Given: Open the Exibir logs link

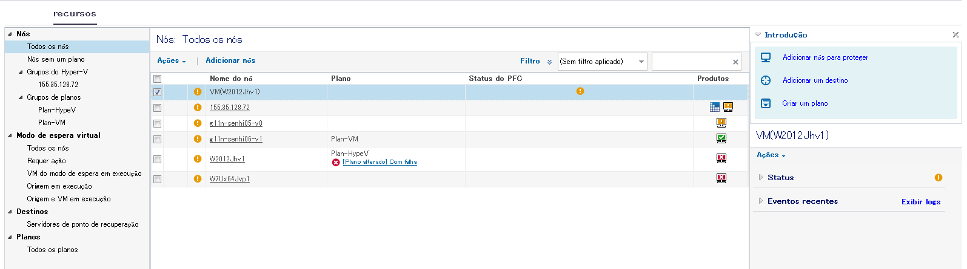Looking at the screenshot, I should tap(920, 202).
